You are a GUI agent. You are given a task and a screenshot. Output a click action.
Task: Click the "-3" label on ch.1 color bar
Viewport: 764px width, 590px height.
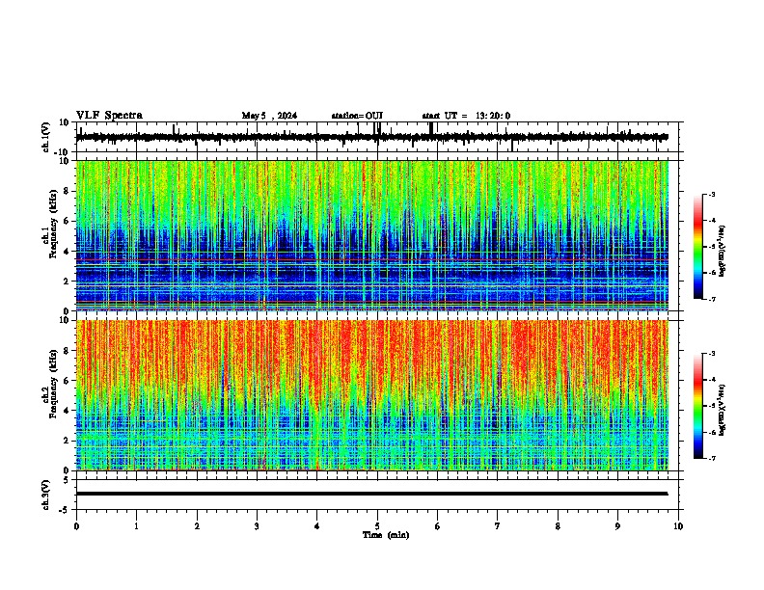coord(711,194)
